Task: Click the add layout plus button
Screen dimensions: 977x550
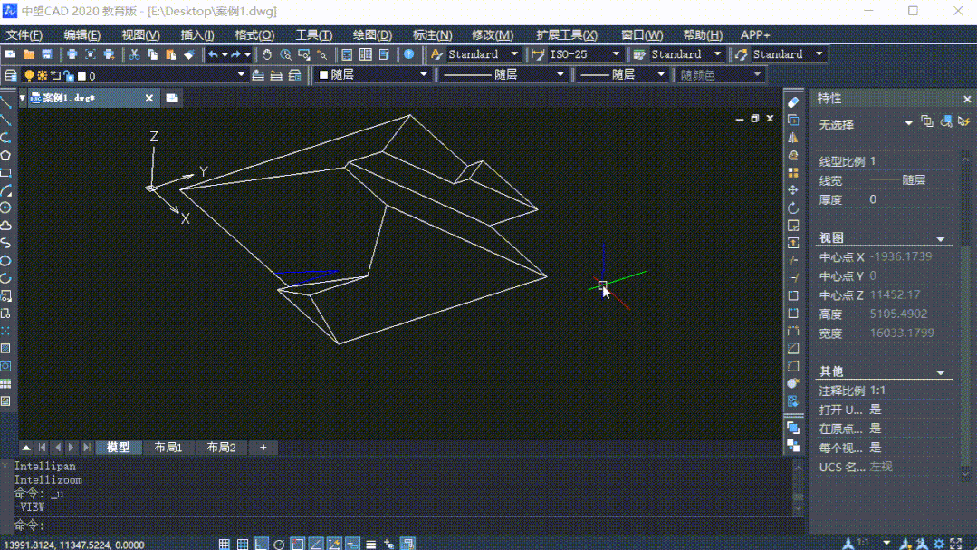Action: click(x=263, y=448)
